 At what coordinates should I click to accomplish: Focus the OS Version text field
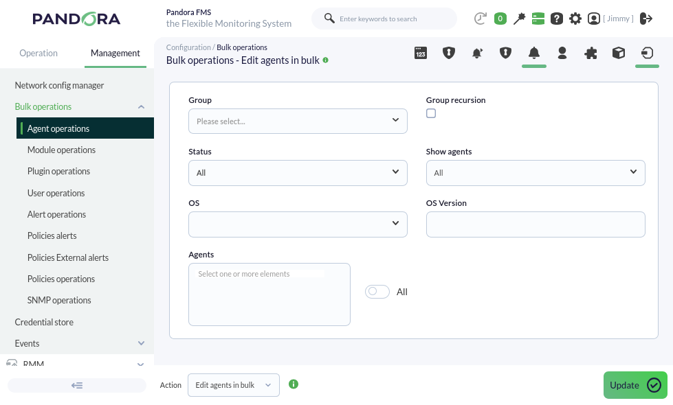point(536,224)
